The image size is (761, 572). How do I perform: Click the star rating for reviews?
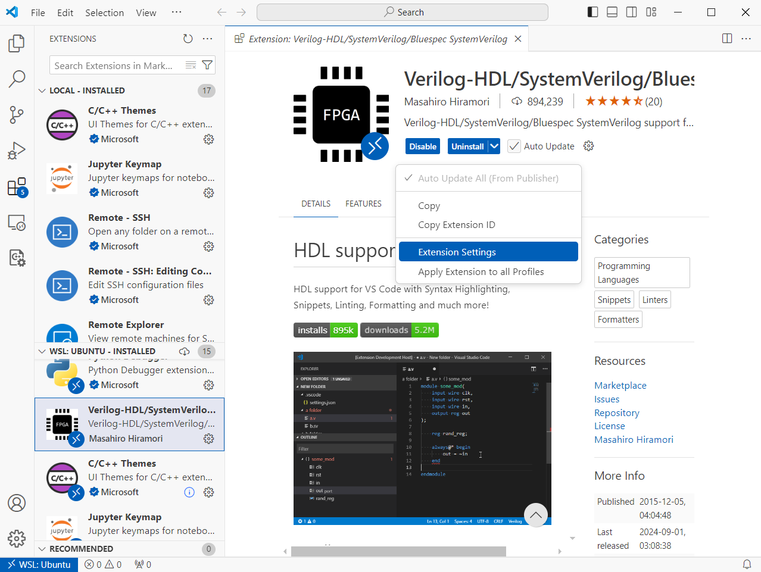click(x=623, y=102)
